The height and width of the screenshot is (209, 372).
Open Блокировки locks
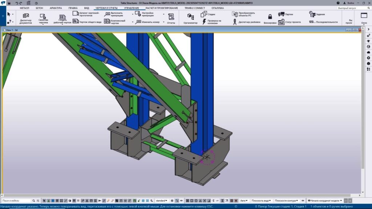[270, 19]
